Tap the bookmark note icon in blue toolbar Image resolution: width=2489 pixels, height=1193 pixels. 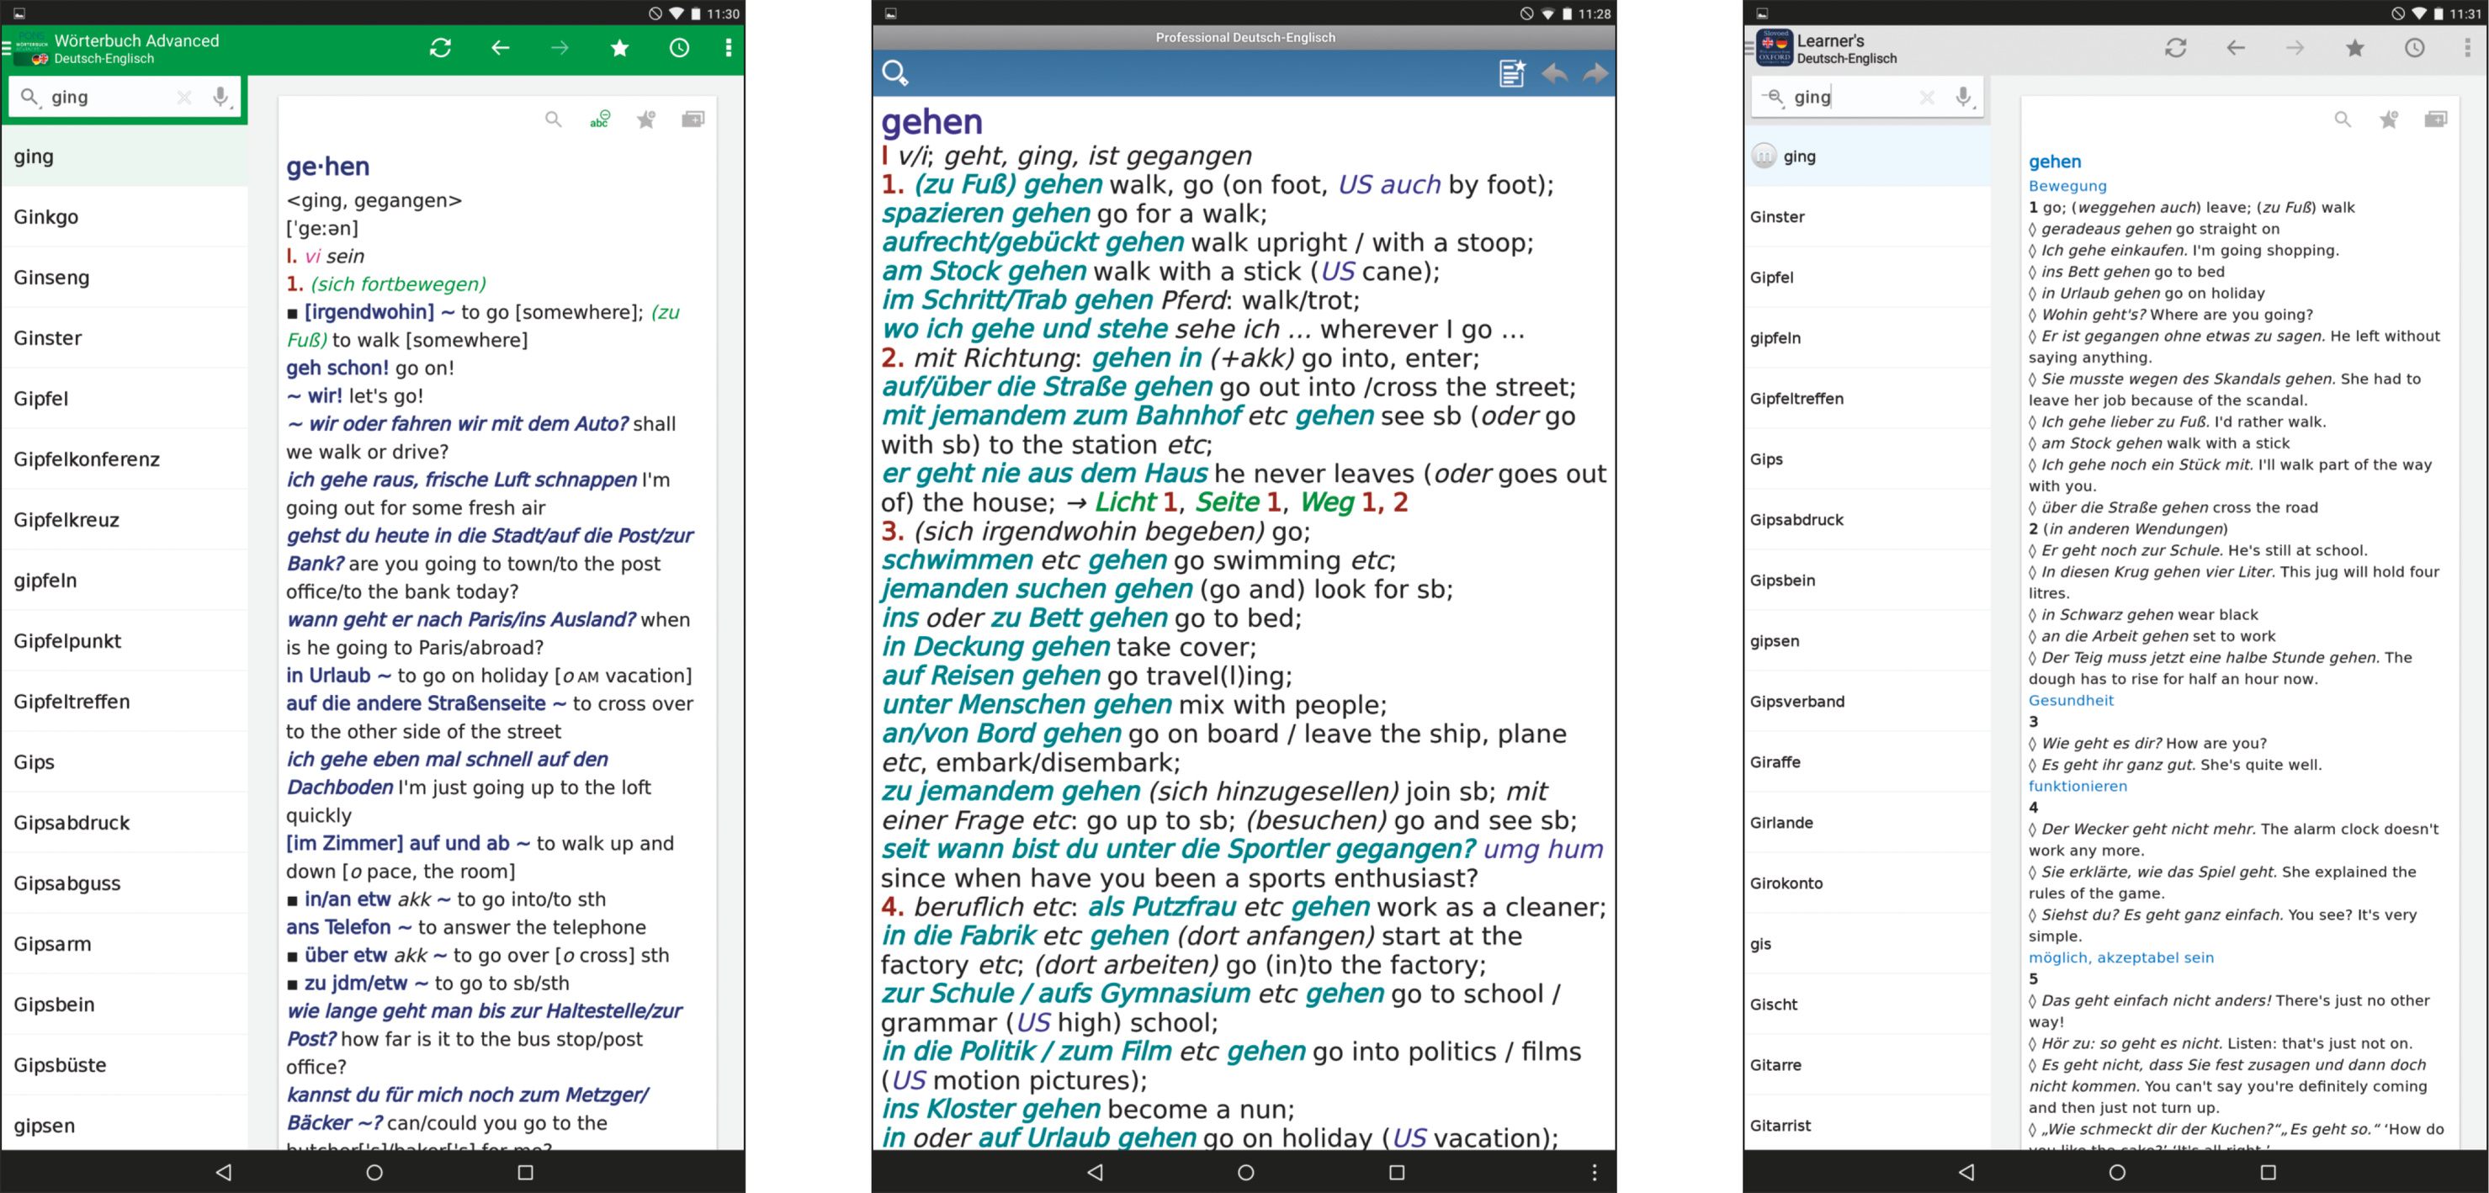1511,73
